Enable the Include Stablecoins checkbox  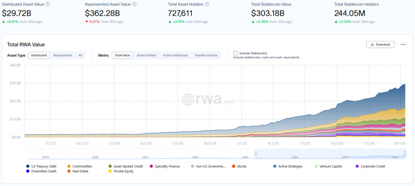point(236,53)
